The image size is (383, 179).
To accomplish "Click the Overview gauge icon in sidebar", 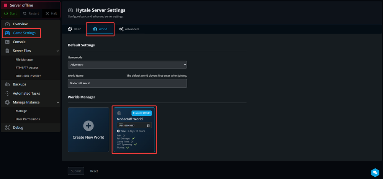I will click(7, 24).
